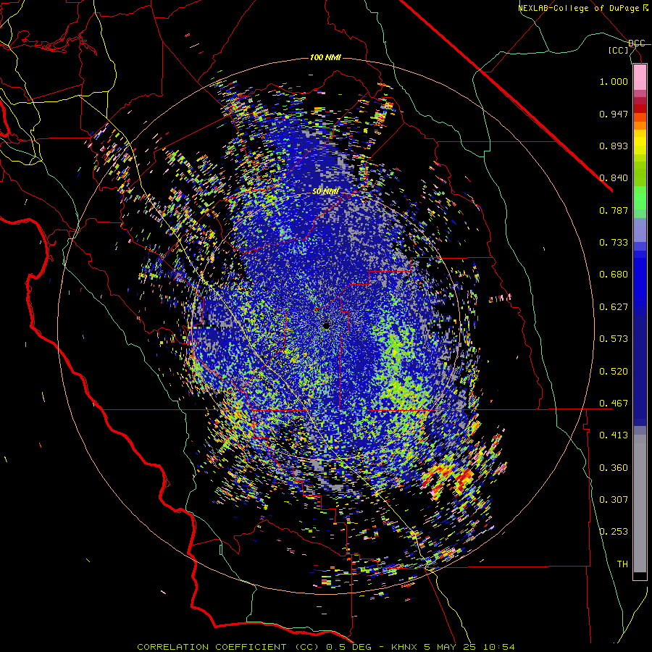Click the 0.787 legend value
652x652 pixels.
[614, 210]
